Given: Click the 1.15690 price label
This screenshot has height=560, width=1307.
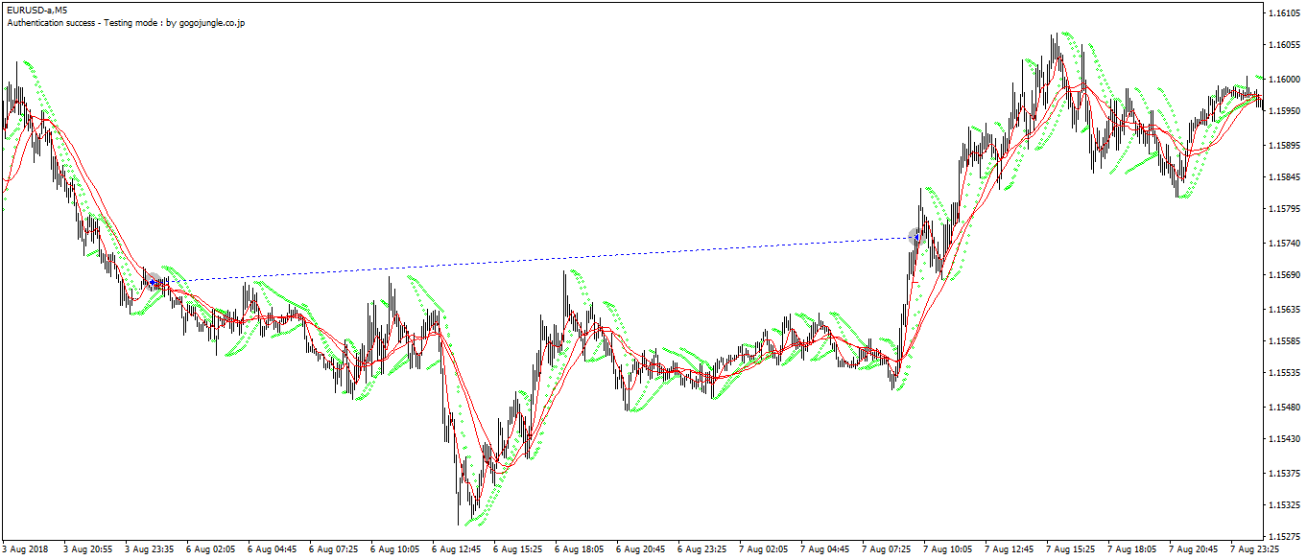Looking at the screenshot, I should (1284, 276).
